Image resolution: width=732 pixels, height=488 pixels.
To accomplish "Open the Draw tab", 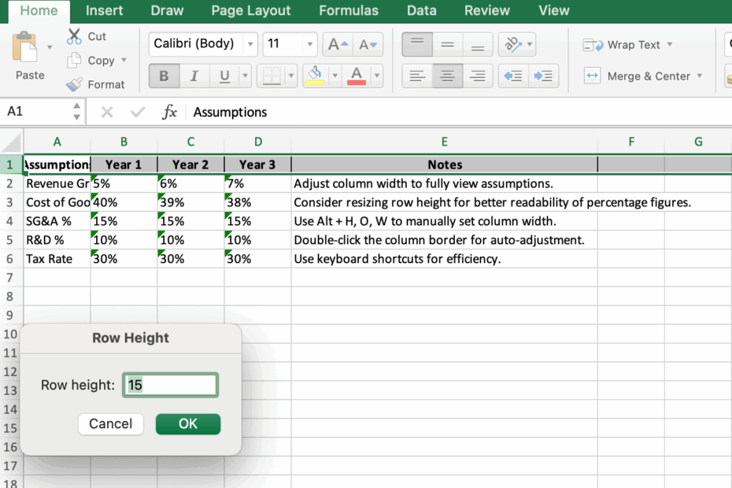I will (x=167, y=10).
